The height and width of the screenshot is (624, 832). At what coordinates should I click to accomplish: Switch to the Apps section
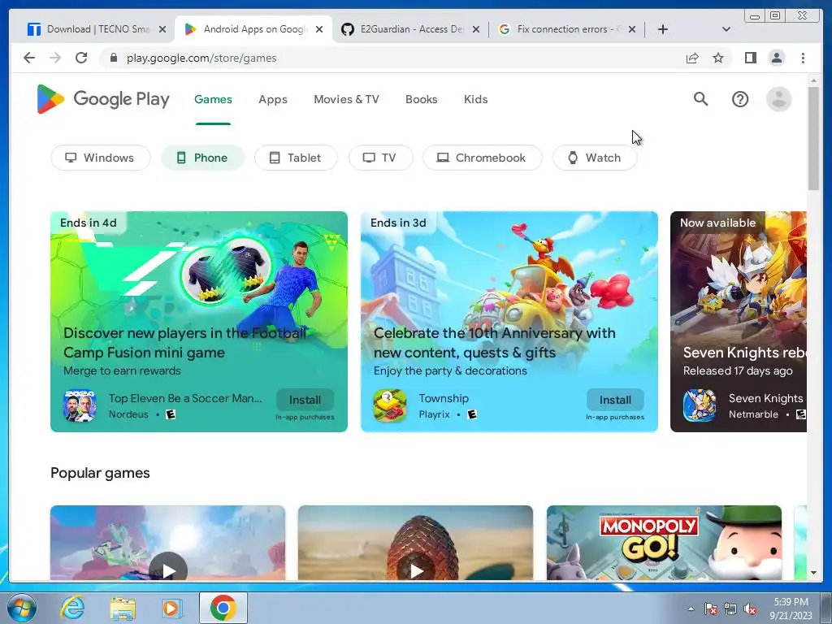(x=273, y=99)
